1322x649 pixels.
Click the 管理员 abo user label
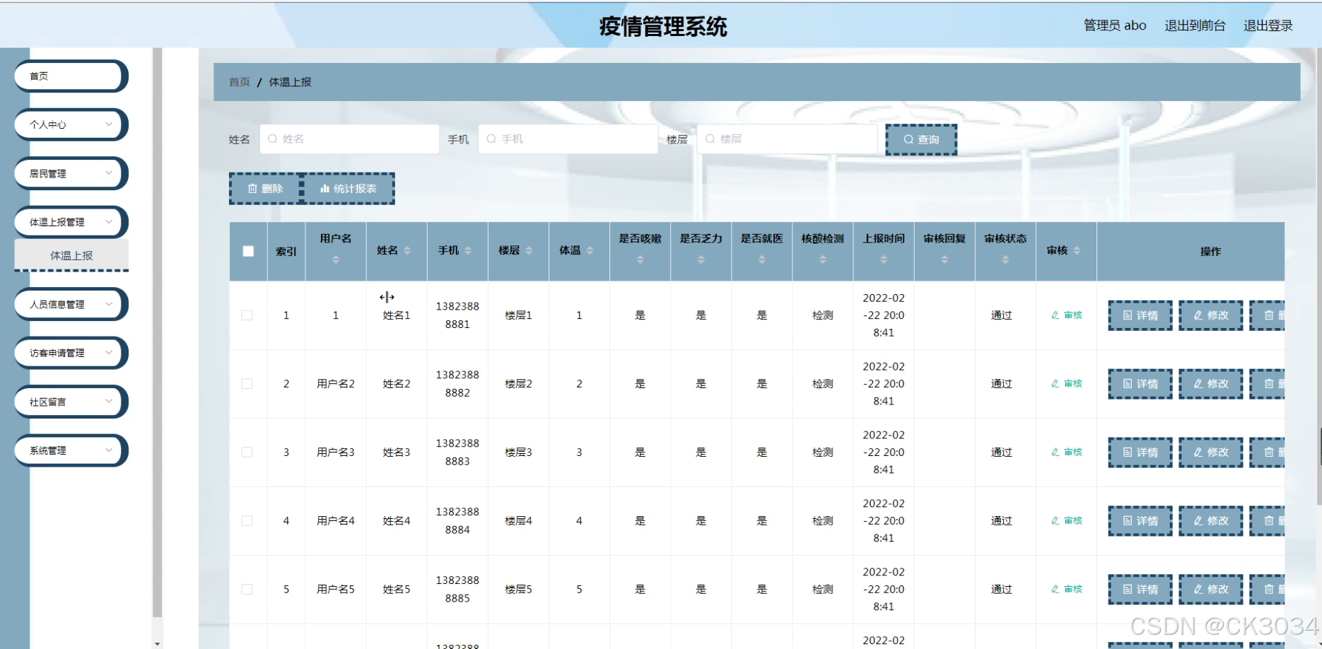(x=1115, y=25)
